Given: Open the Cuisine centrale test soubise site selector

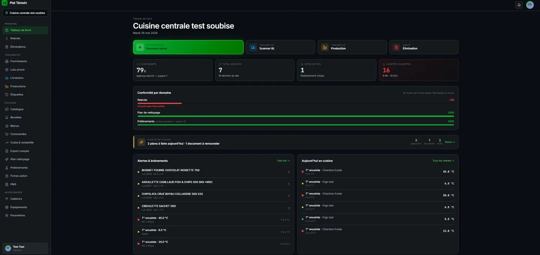Looking at the screenshot, I should click(25, 13).
